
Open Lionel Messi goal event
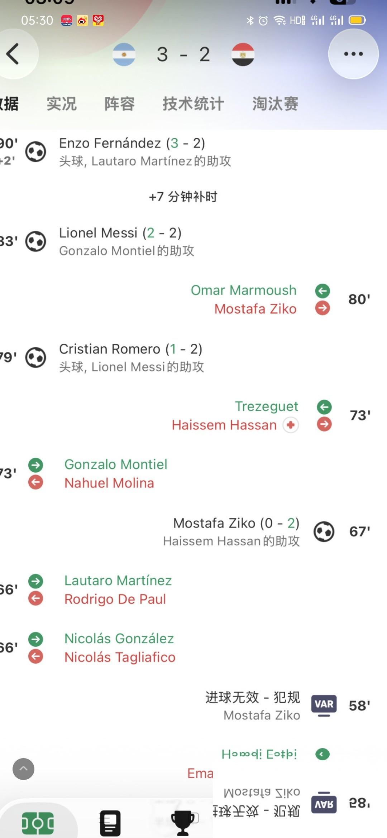(x=127, y=241)
